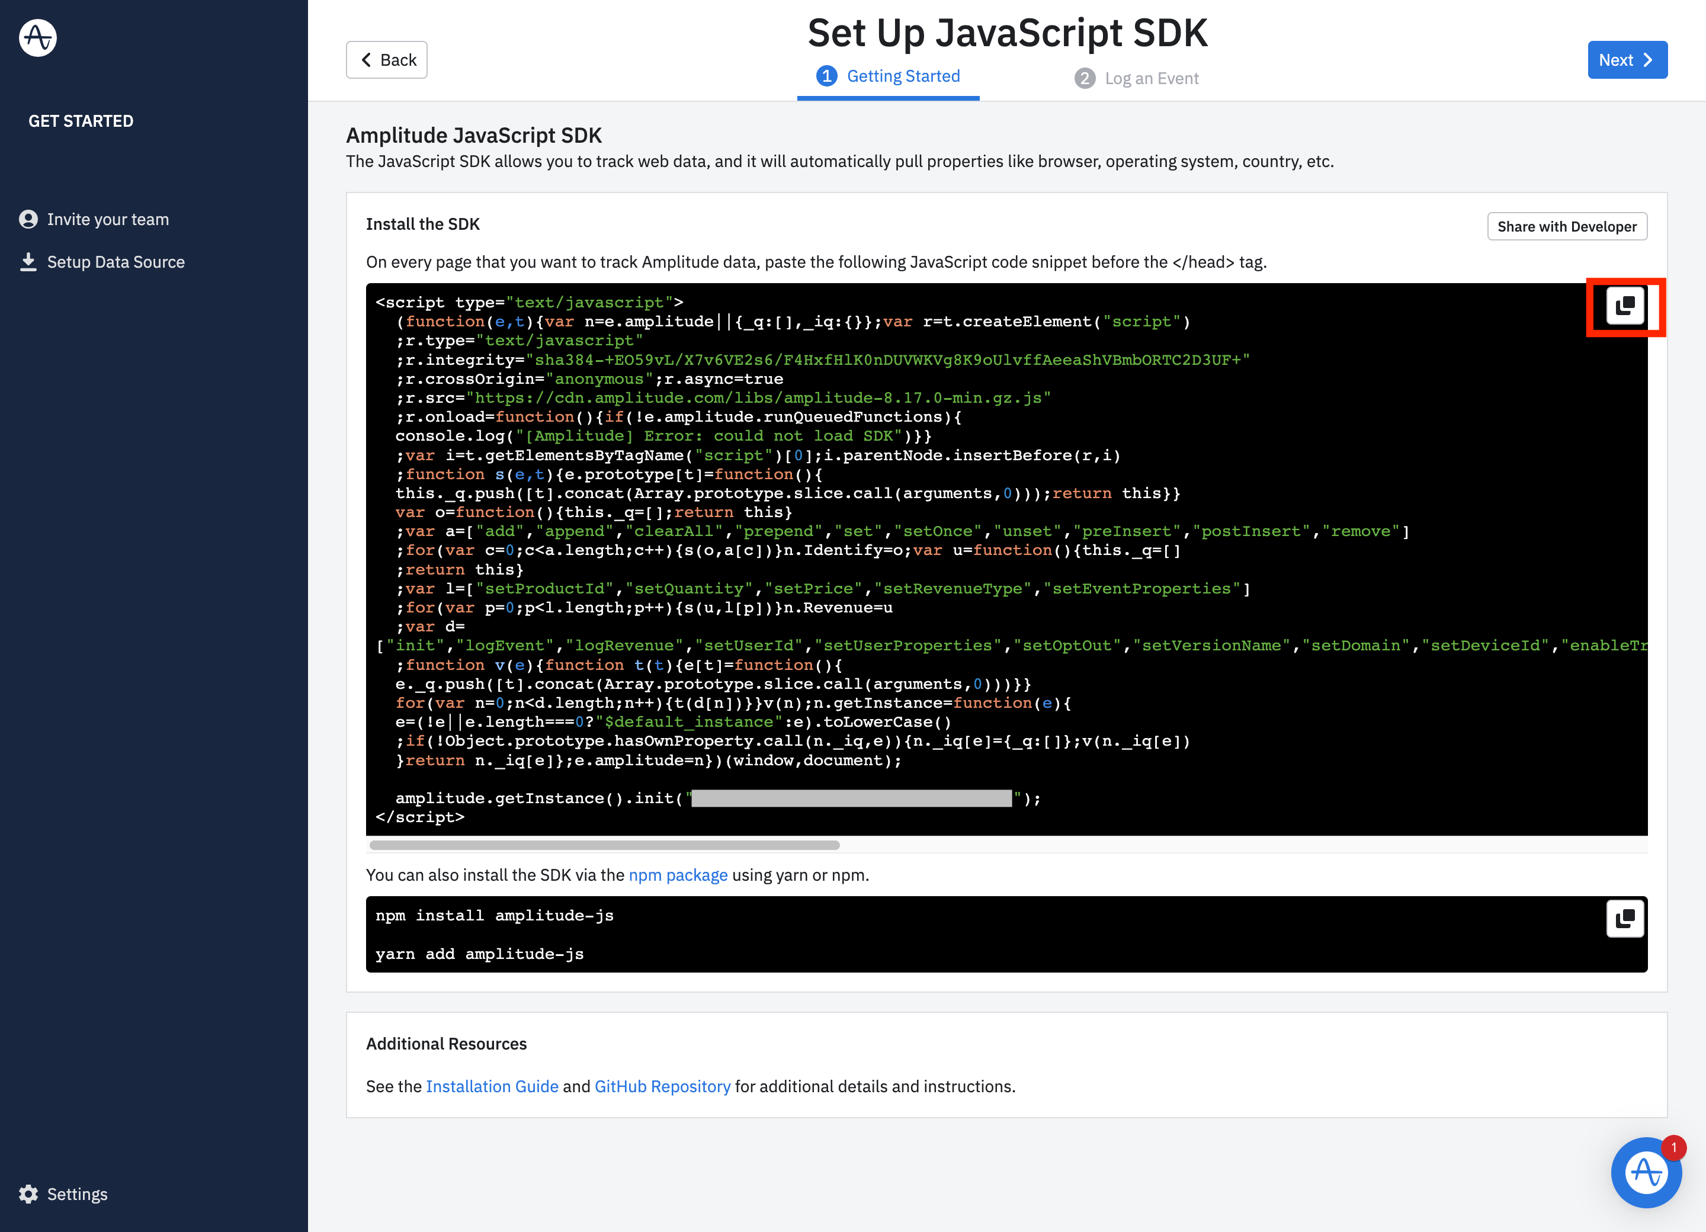Viewport: 1706px width, 1232px height.
Task: Click the Settings gear icon
Action: [28, 1193]
